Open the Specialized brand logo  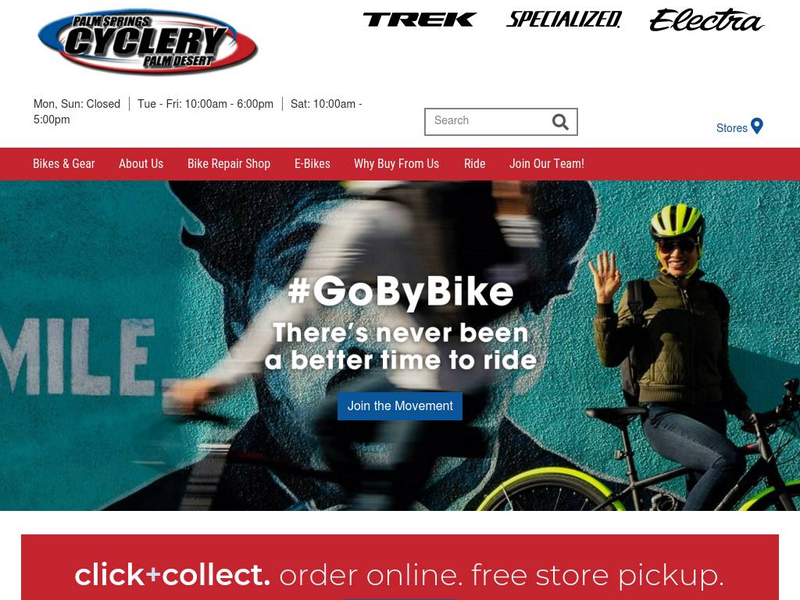point(564,20)
